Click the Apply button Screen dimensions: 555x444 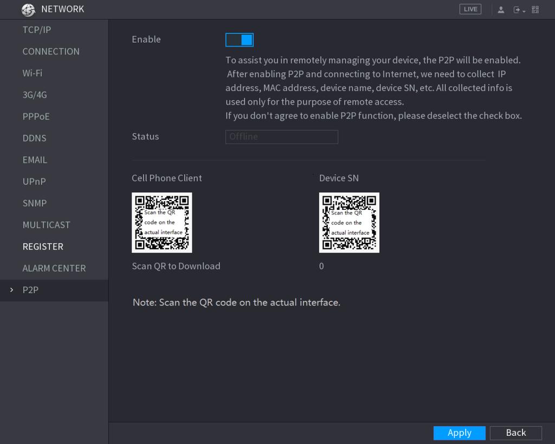pos(460,433)
